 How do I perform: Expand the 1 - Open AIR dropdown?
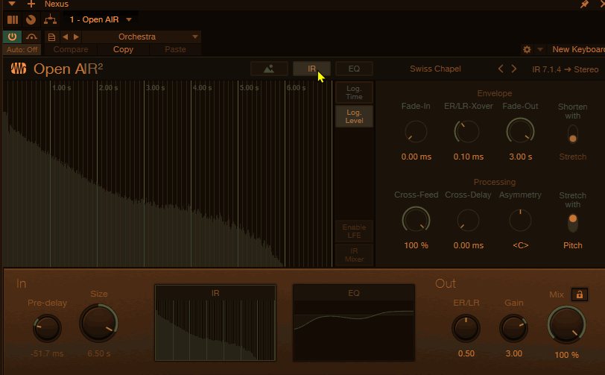pyautogui.click(x=129, y=19)
